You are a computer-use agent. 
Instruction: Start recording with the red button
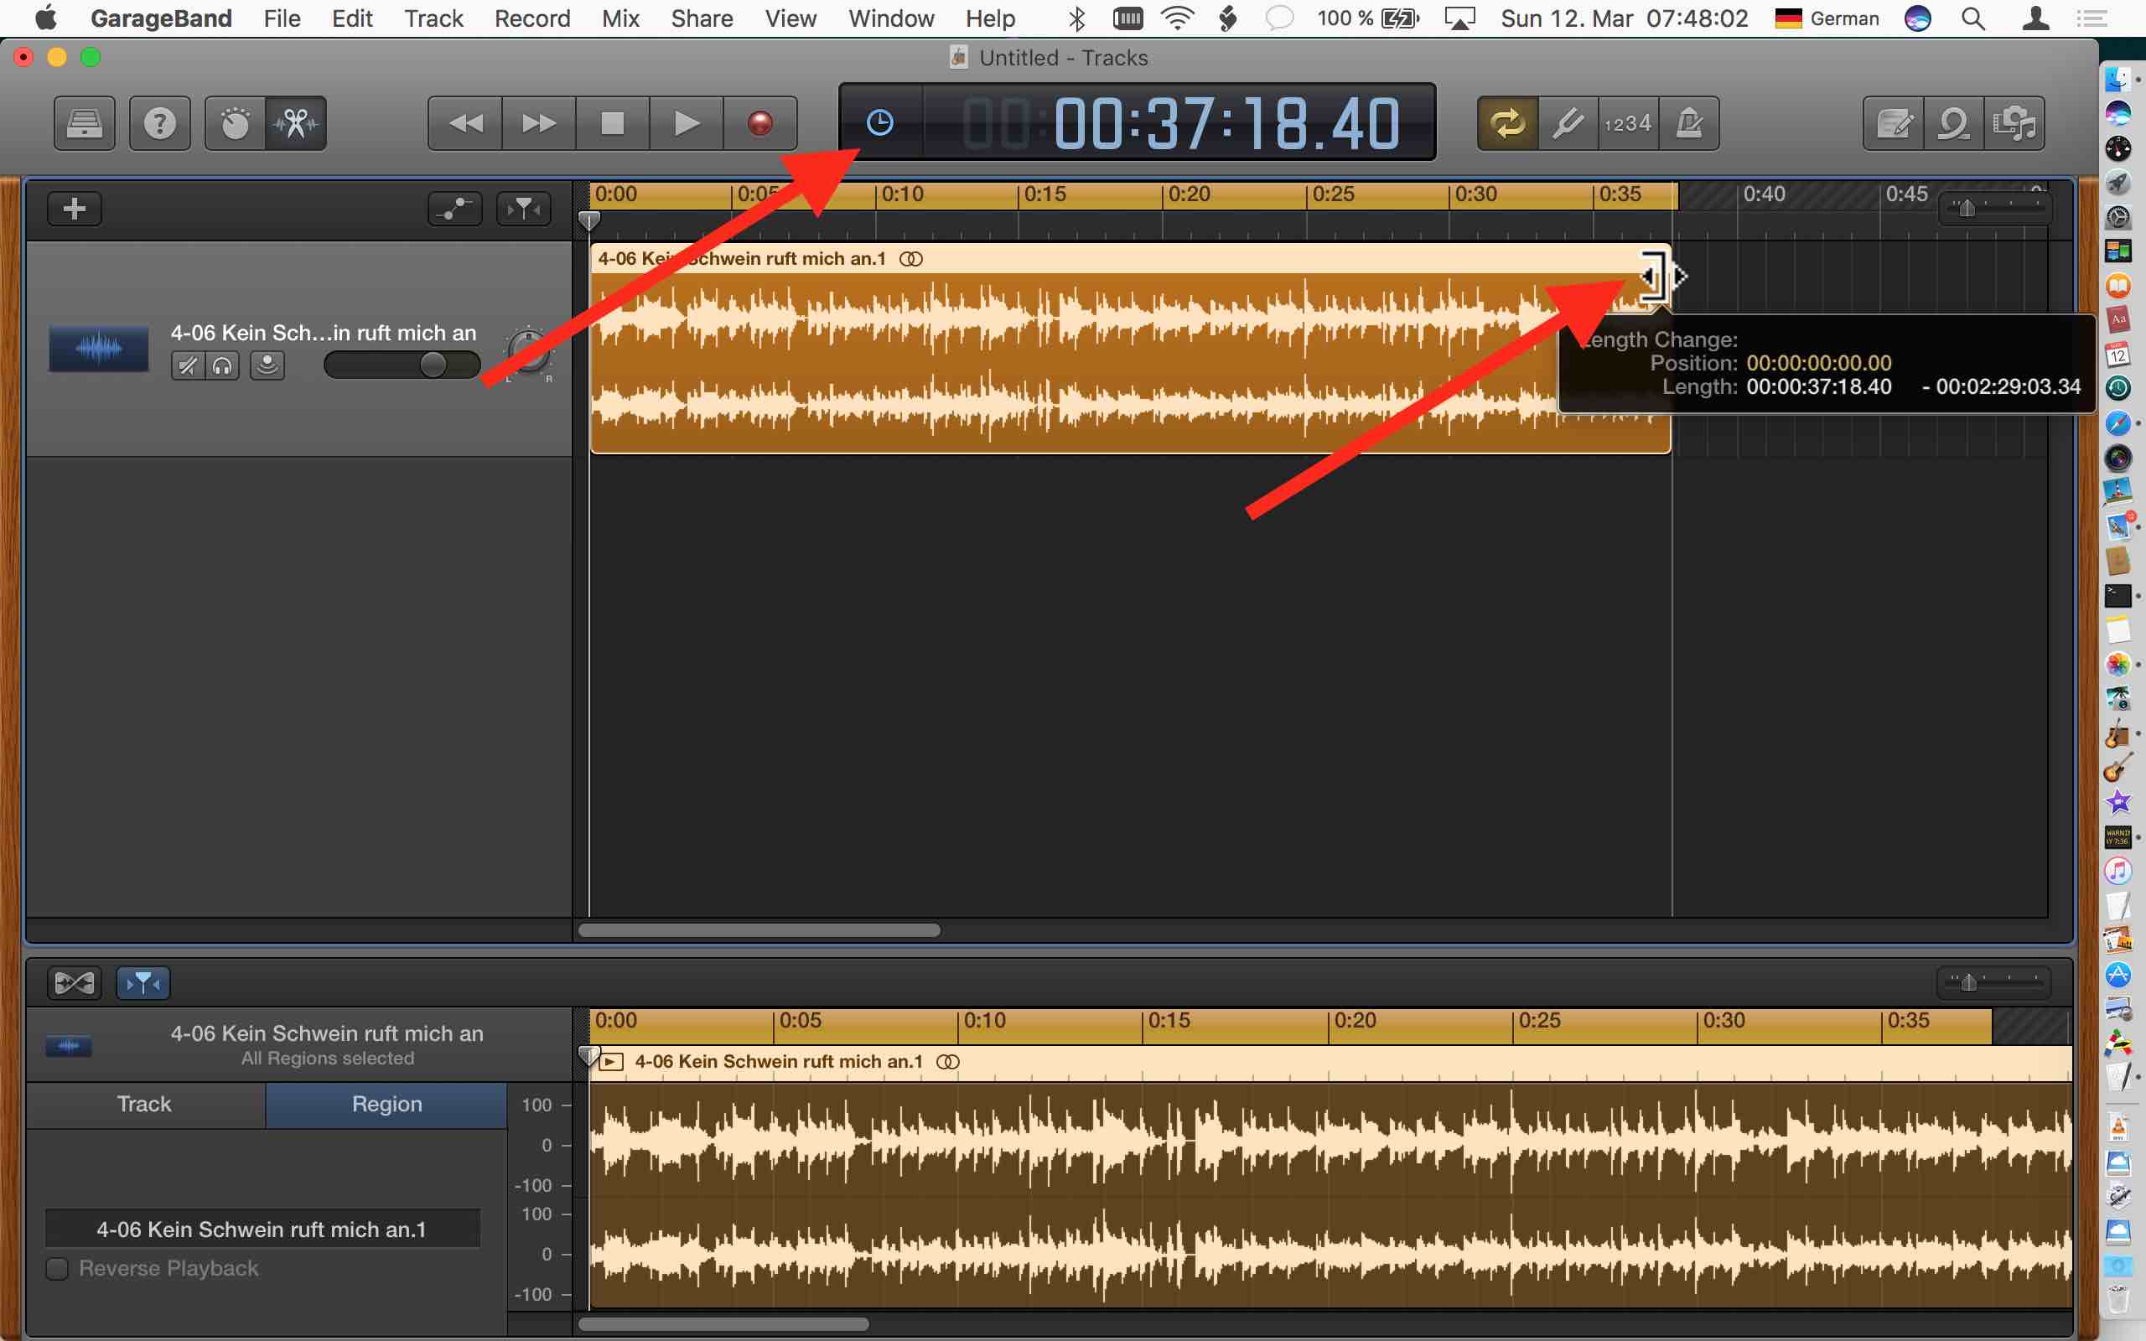(x=759, y=122)
